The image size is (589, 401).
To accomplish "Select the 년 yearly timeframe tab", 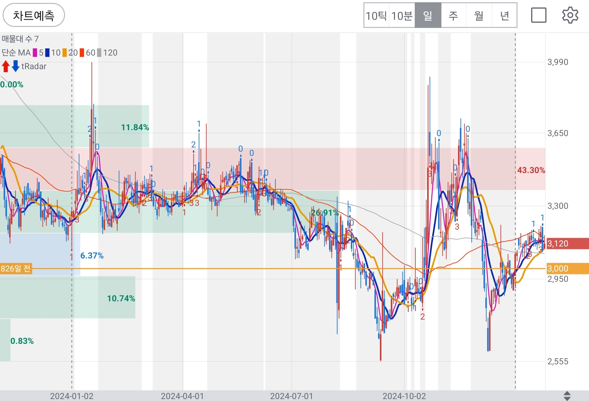I will pos(504,16).
